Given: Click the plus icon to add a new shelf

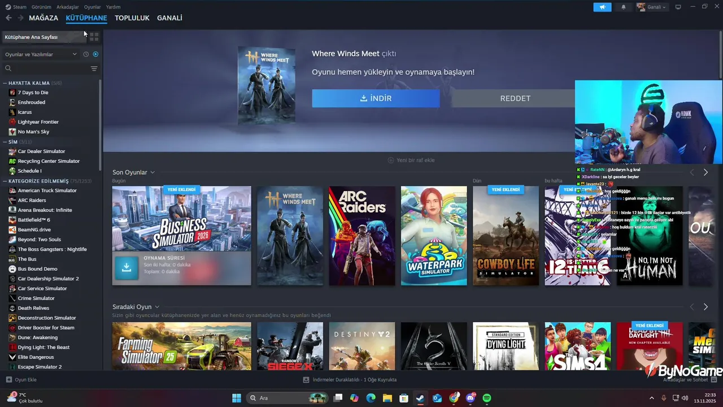Looking at the screenshot, I should [390, 160].
